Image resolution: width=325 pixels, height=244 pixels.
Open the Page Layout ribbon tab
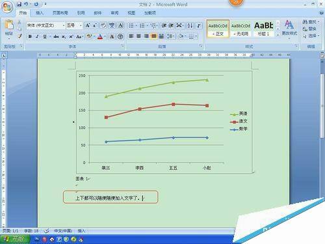click(x=60, y=13)
